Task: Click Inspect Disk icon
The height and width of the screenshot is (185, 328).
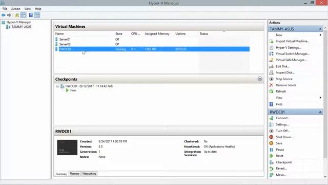Action: 271,72
